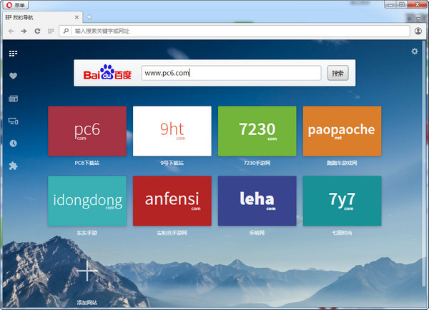429x310 pixels.
Task: Click the Baidu logo
Action: point(107,73)
